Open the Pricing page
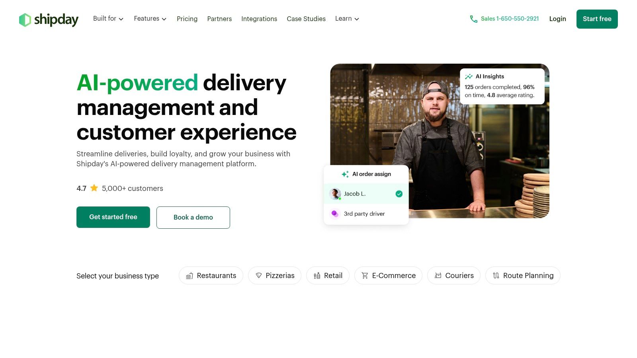 coord(187,19)
